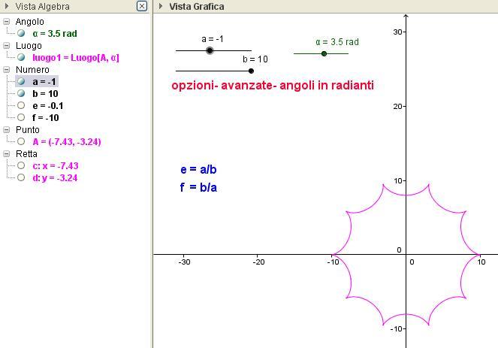Collapse Vista Algebra header triangle

(x=7, y=6)
